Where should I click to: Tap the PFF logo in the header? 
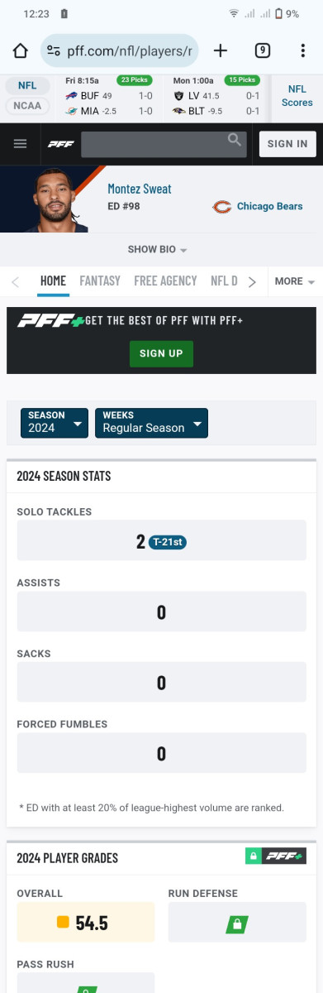pyautogui.click(x=60, y=144)
